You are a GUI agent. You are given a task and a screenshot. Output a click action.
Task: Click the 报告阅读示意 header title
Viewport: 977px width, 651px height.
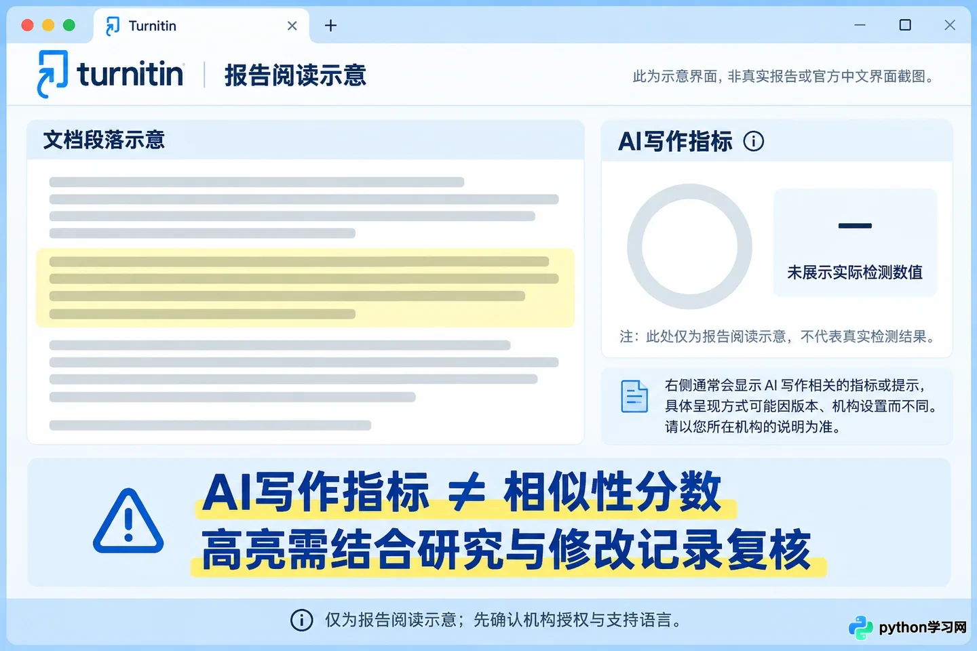click(x=295, y=75)
